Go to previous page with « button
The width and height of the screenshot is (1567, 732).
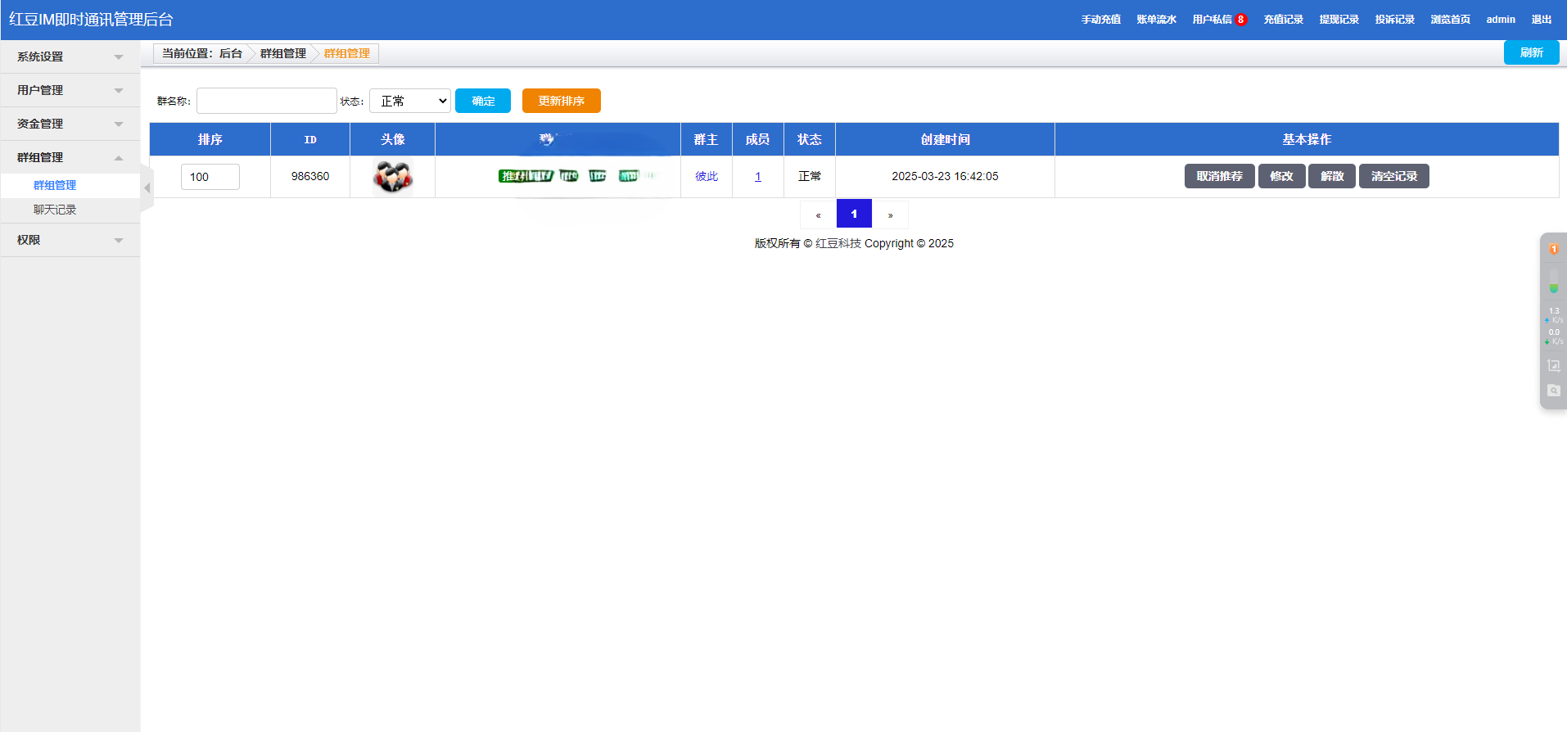coord(818,215)
